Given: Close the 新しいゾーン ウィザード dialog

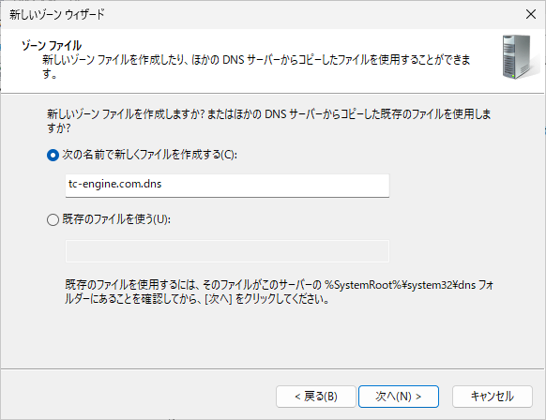Looking at the screenshot, I should [531, 14].
